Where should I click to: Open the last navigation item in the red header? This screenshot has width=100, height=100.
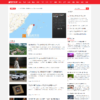(x=87, y=2)
